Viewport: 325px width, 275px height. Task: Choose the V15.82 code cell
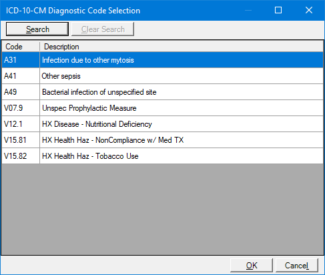coord(21,156)
